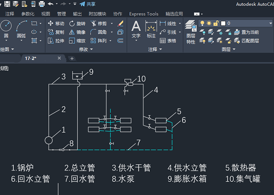Open the 视图 ribbon tab
This screenshot has height=195, width=274.
(46, 14)
